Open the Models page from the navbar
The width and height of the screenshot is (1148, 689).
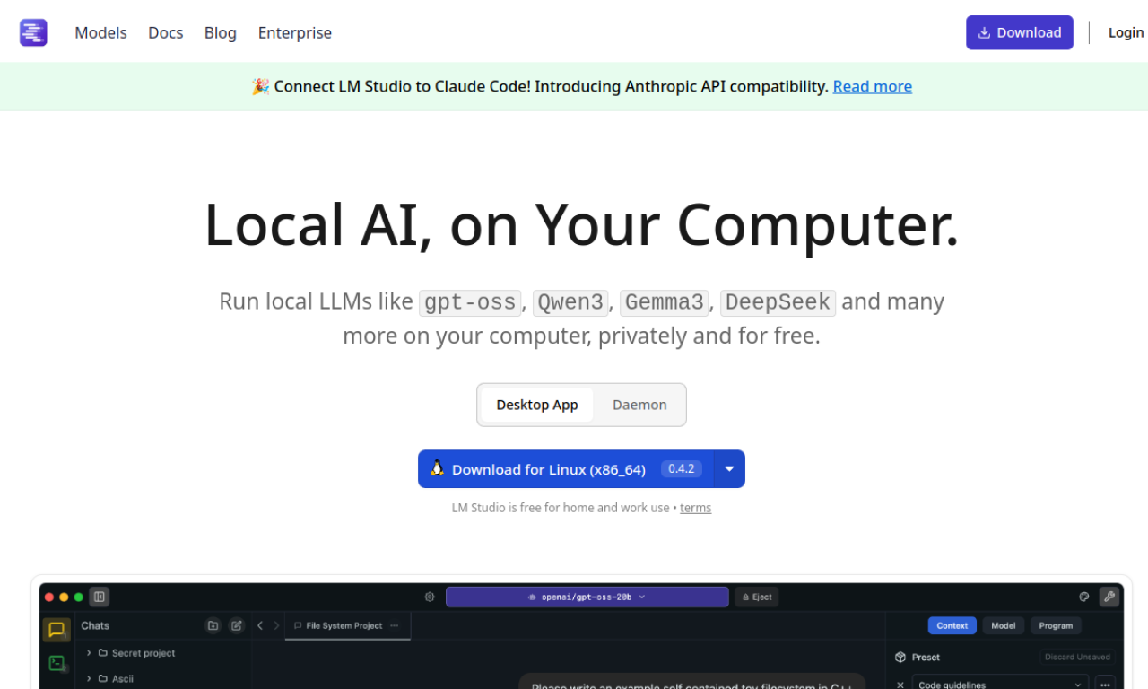[100, 32]
